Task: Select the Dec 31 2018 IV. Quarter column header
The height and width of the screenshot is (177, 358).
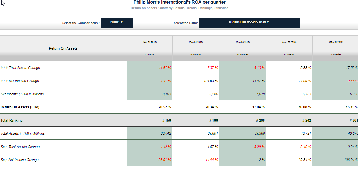Action: coord(196,48)
